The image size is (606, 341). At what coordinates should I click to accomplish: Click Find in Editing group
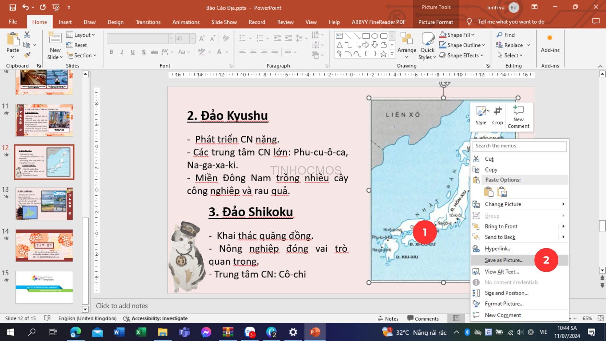coord(506,35)
